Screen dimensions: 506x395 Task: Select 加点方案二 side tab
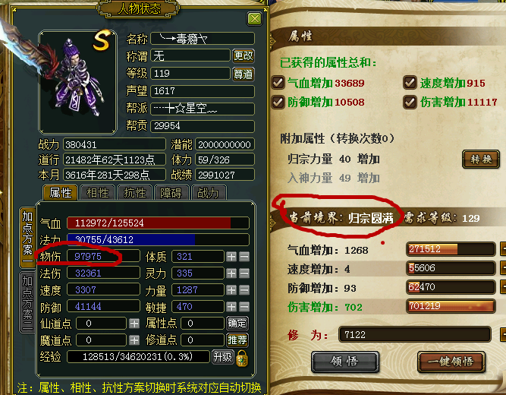(x=27, y=302)
